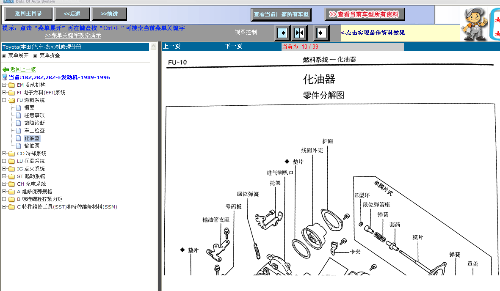Screen dimensions: 500x291
Task: Click Toyota(丰田)汽车-发动机修理分册 header
Action: (75, 47)
